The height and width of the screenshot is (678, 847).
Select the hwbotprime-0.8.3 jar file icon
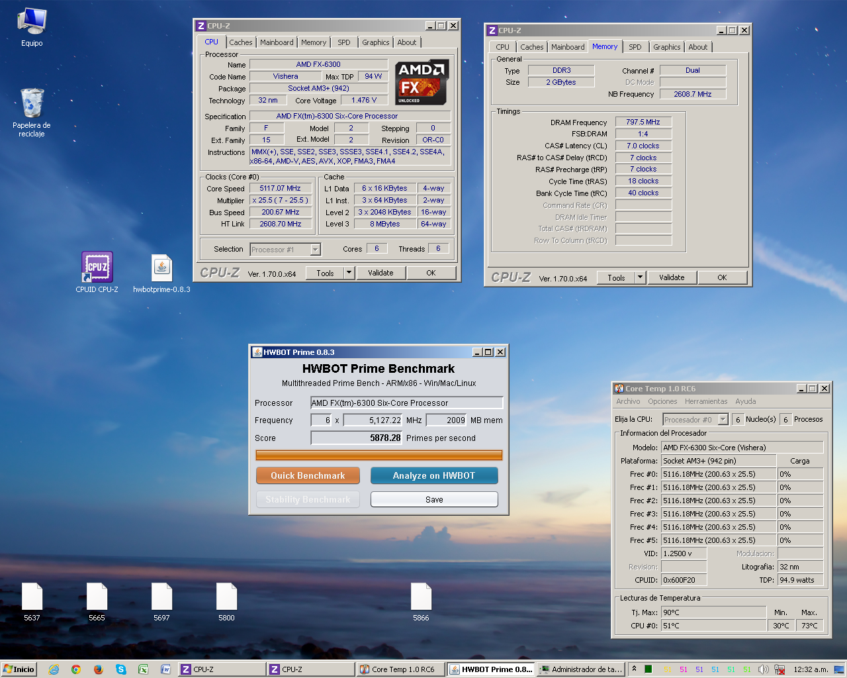coord(161,273)
